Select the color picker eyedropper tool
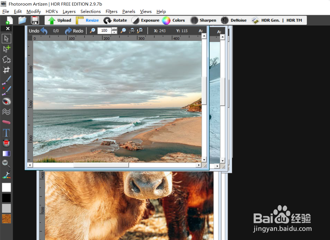The height and width of the screenshot is (240, 330). pyautogui.click(x=6, y=174)
